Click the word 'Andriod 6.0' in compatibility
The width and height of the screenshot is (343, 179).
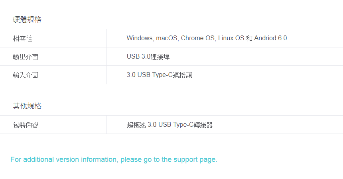point(270,38)
